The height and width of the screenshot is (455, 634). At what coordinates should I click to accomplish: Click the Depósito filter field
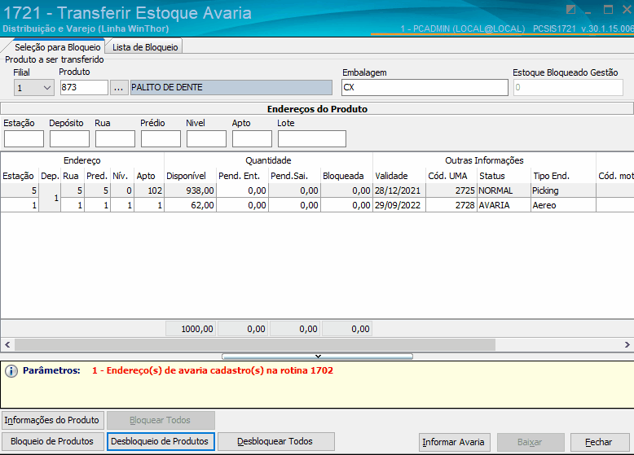pyautogui.click(x=69, y=139)
